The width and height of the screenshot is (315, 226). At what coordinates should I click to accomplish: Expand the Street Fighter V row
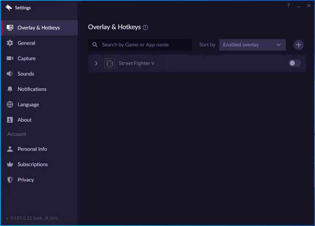coord(96,63)
